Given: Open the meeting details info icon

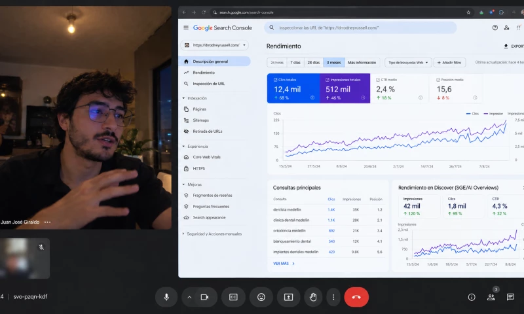Looking at the screenshot, I should pos(472,297).
